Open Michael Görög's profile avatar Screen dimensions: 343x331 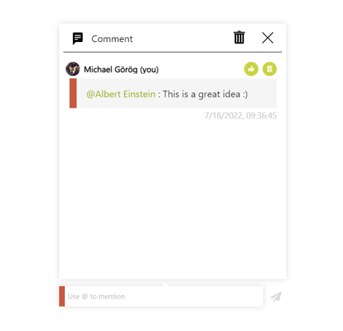[x=73, y=69]
